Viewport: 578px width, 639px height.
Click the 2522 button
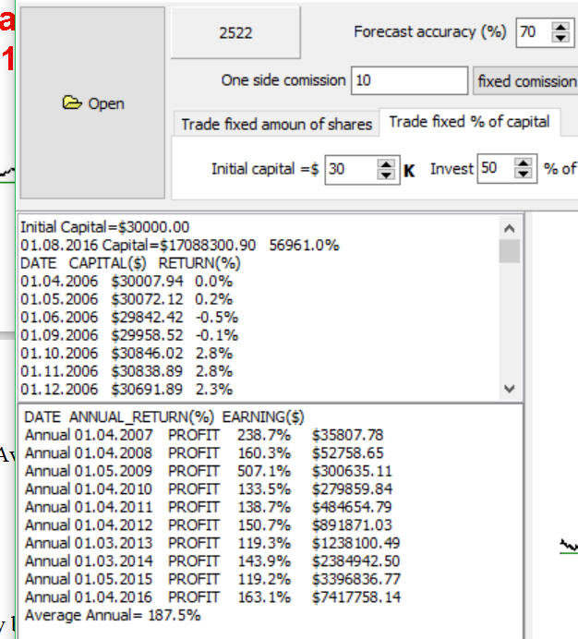(x=235, y=32)
